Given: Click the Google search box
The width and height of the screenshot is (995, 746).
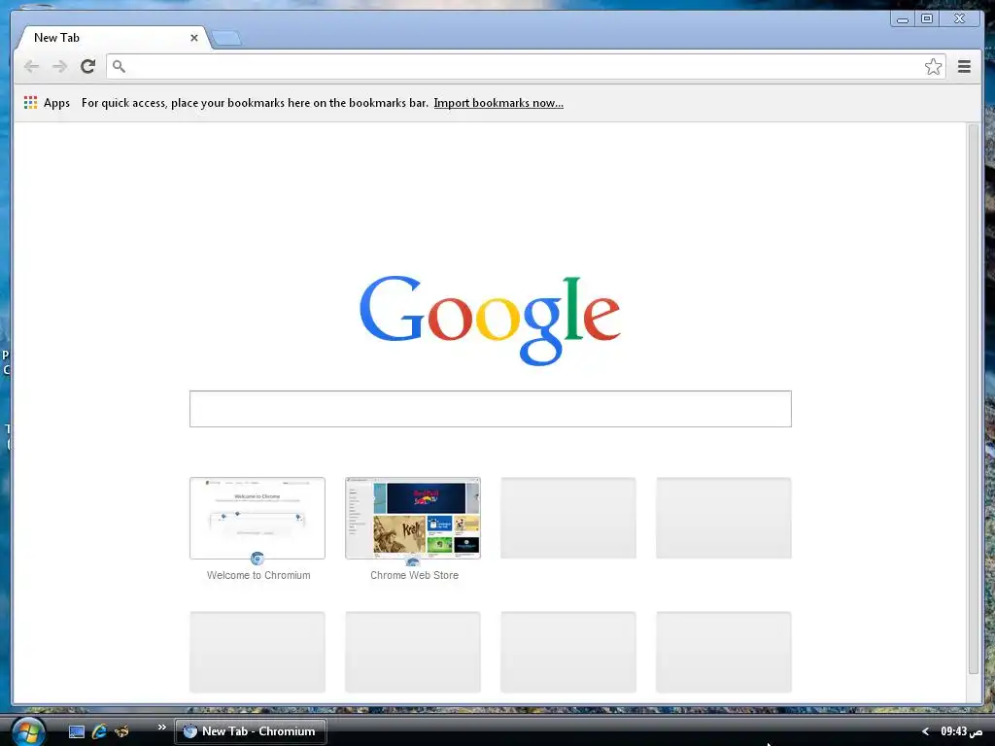Looking at the screenshot, I should point(490,409).
